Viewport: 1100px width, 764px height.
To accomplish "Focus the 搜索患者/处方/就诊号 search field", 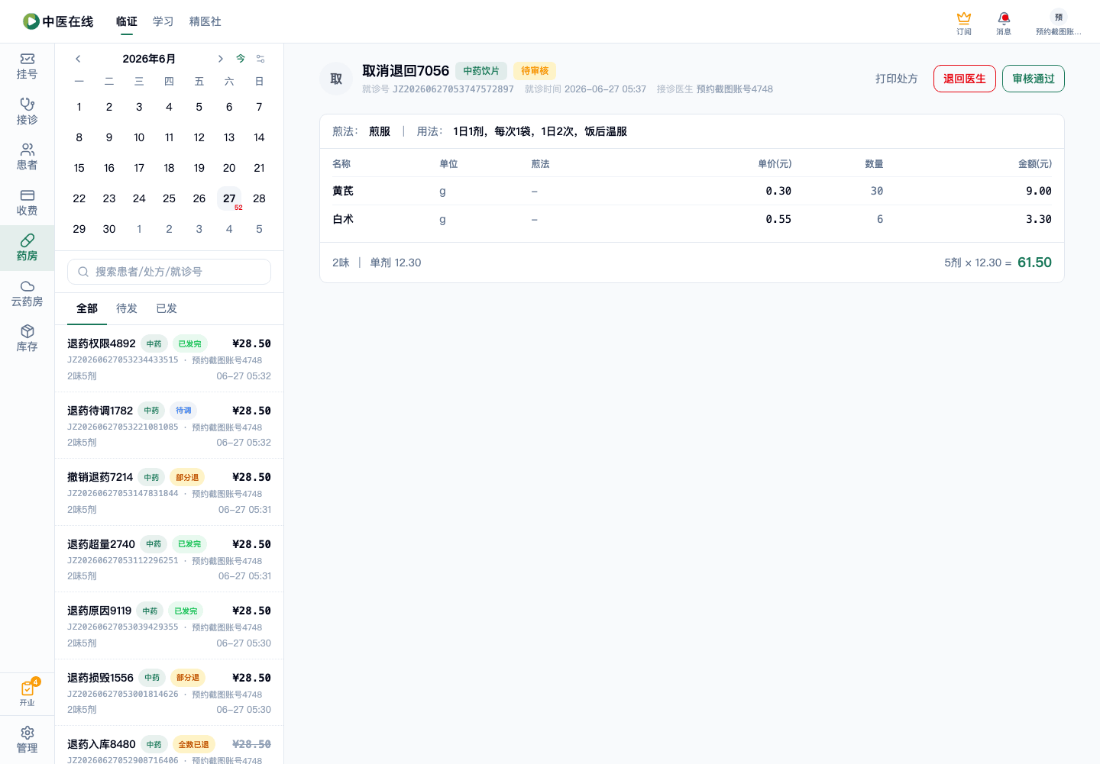I will pos(169,272).
